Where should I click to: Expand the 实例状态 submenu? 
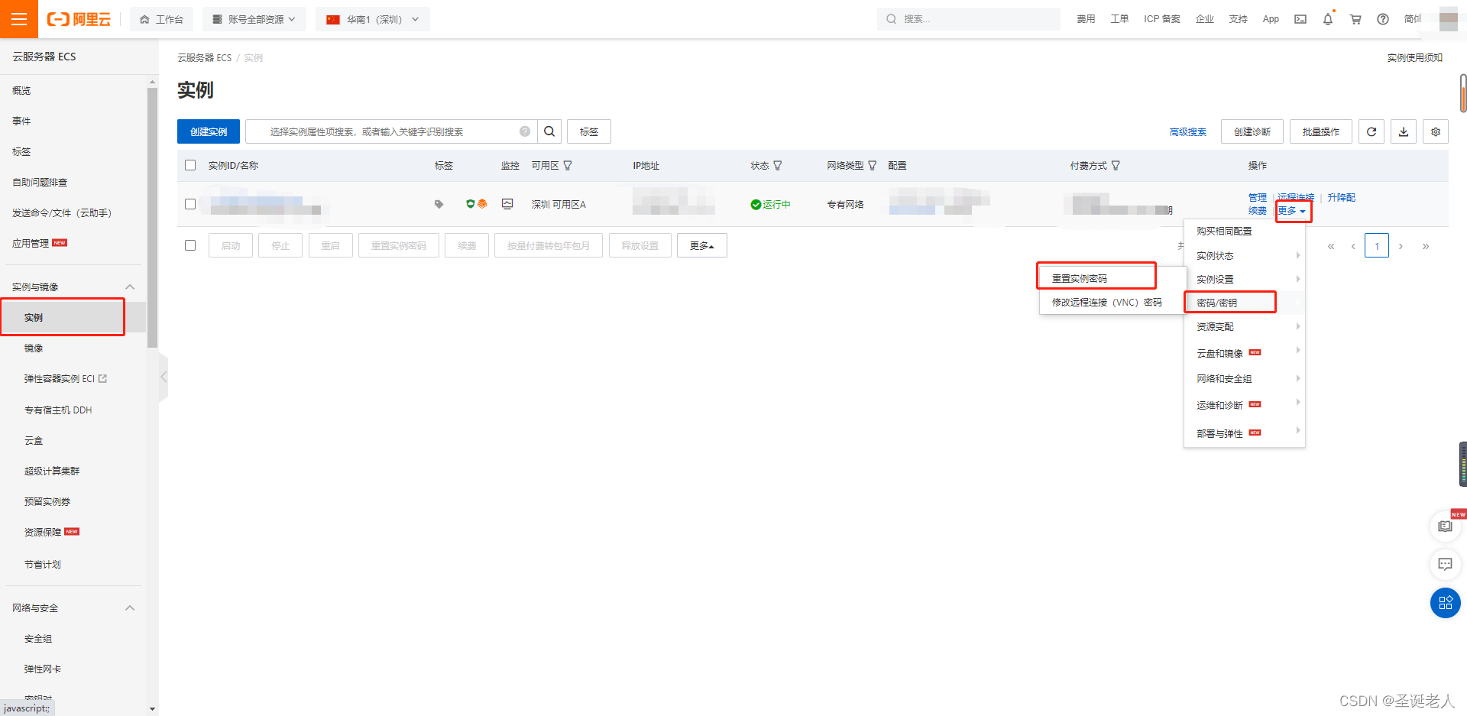(1245, 255)
